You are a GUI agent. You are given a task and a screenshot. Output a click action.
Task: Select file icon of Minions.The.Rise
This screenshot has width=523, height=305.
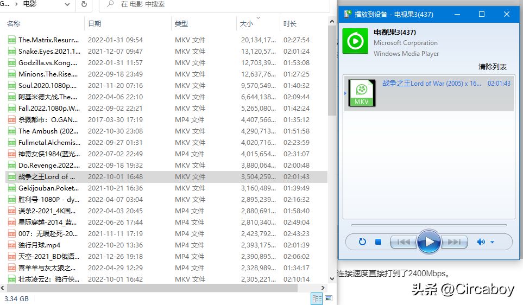11,74
